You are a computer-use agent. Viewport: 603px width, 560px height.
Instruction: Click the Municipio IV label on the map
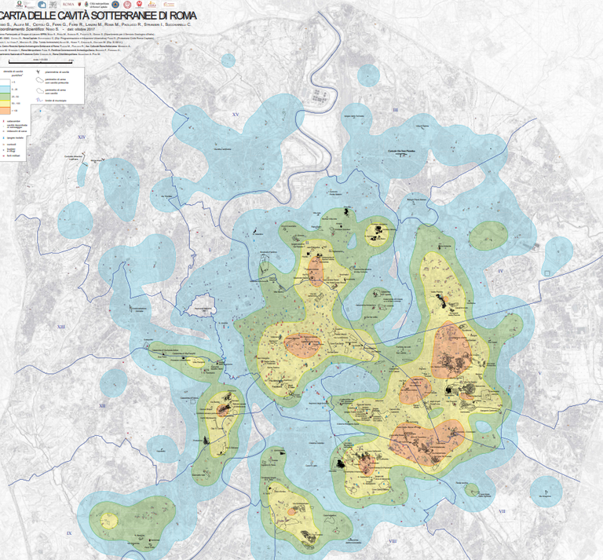click(499, 271)
